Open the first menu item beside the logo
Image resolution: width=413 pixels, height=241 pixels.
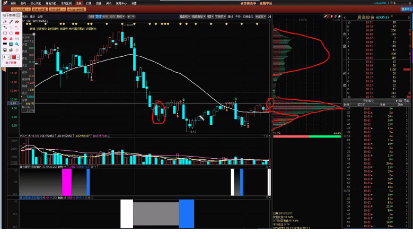pyautogui.click(x=13, y=3)
